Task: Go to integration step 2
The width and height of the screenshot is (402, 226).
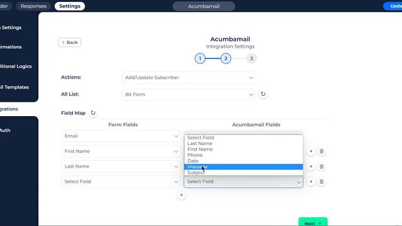Action: click(226, 58)
